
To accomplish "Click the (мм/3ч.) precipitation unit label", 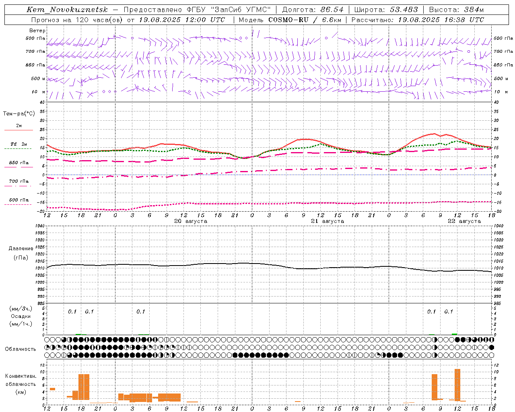I will coord(21,309).
